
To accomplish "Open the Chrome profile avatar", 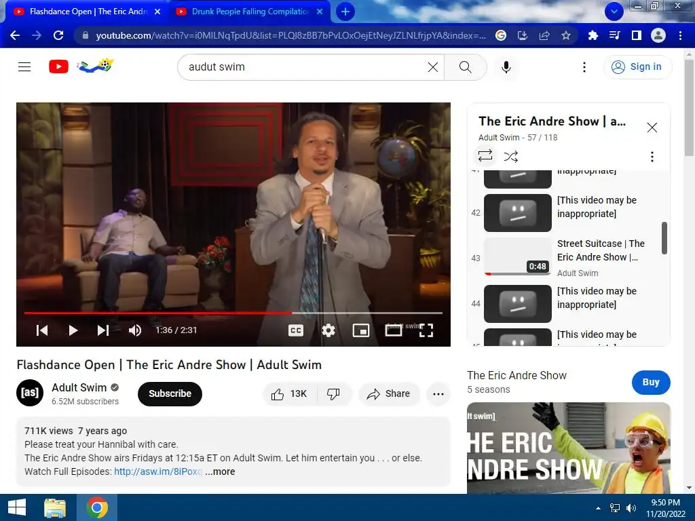I will (x=658, y=35).
